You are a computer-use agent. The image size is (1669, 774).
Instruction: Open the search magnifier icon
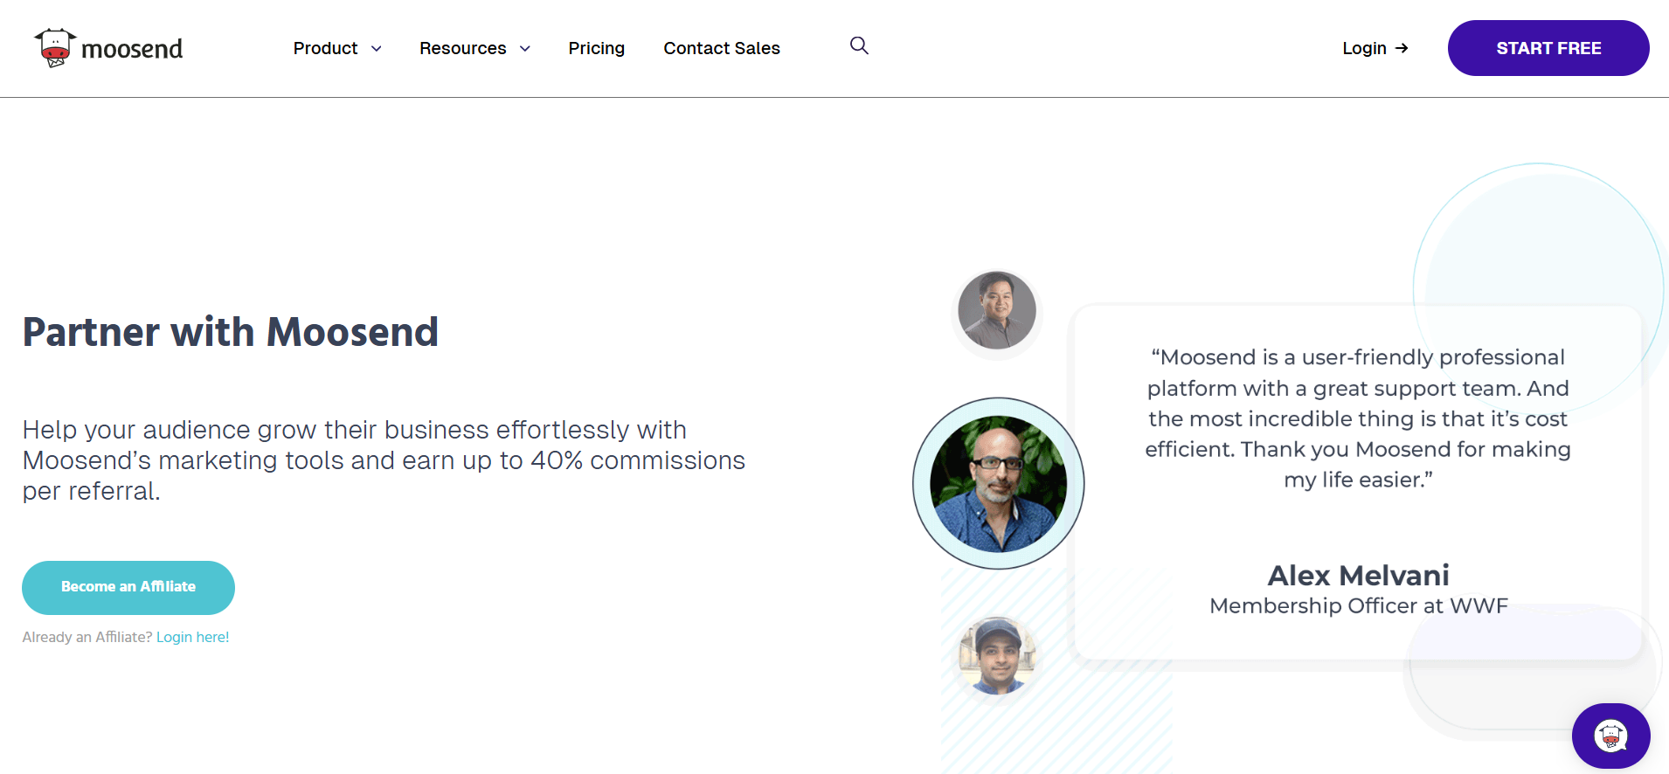859,45
